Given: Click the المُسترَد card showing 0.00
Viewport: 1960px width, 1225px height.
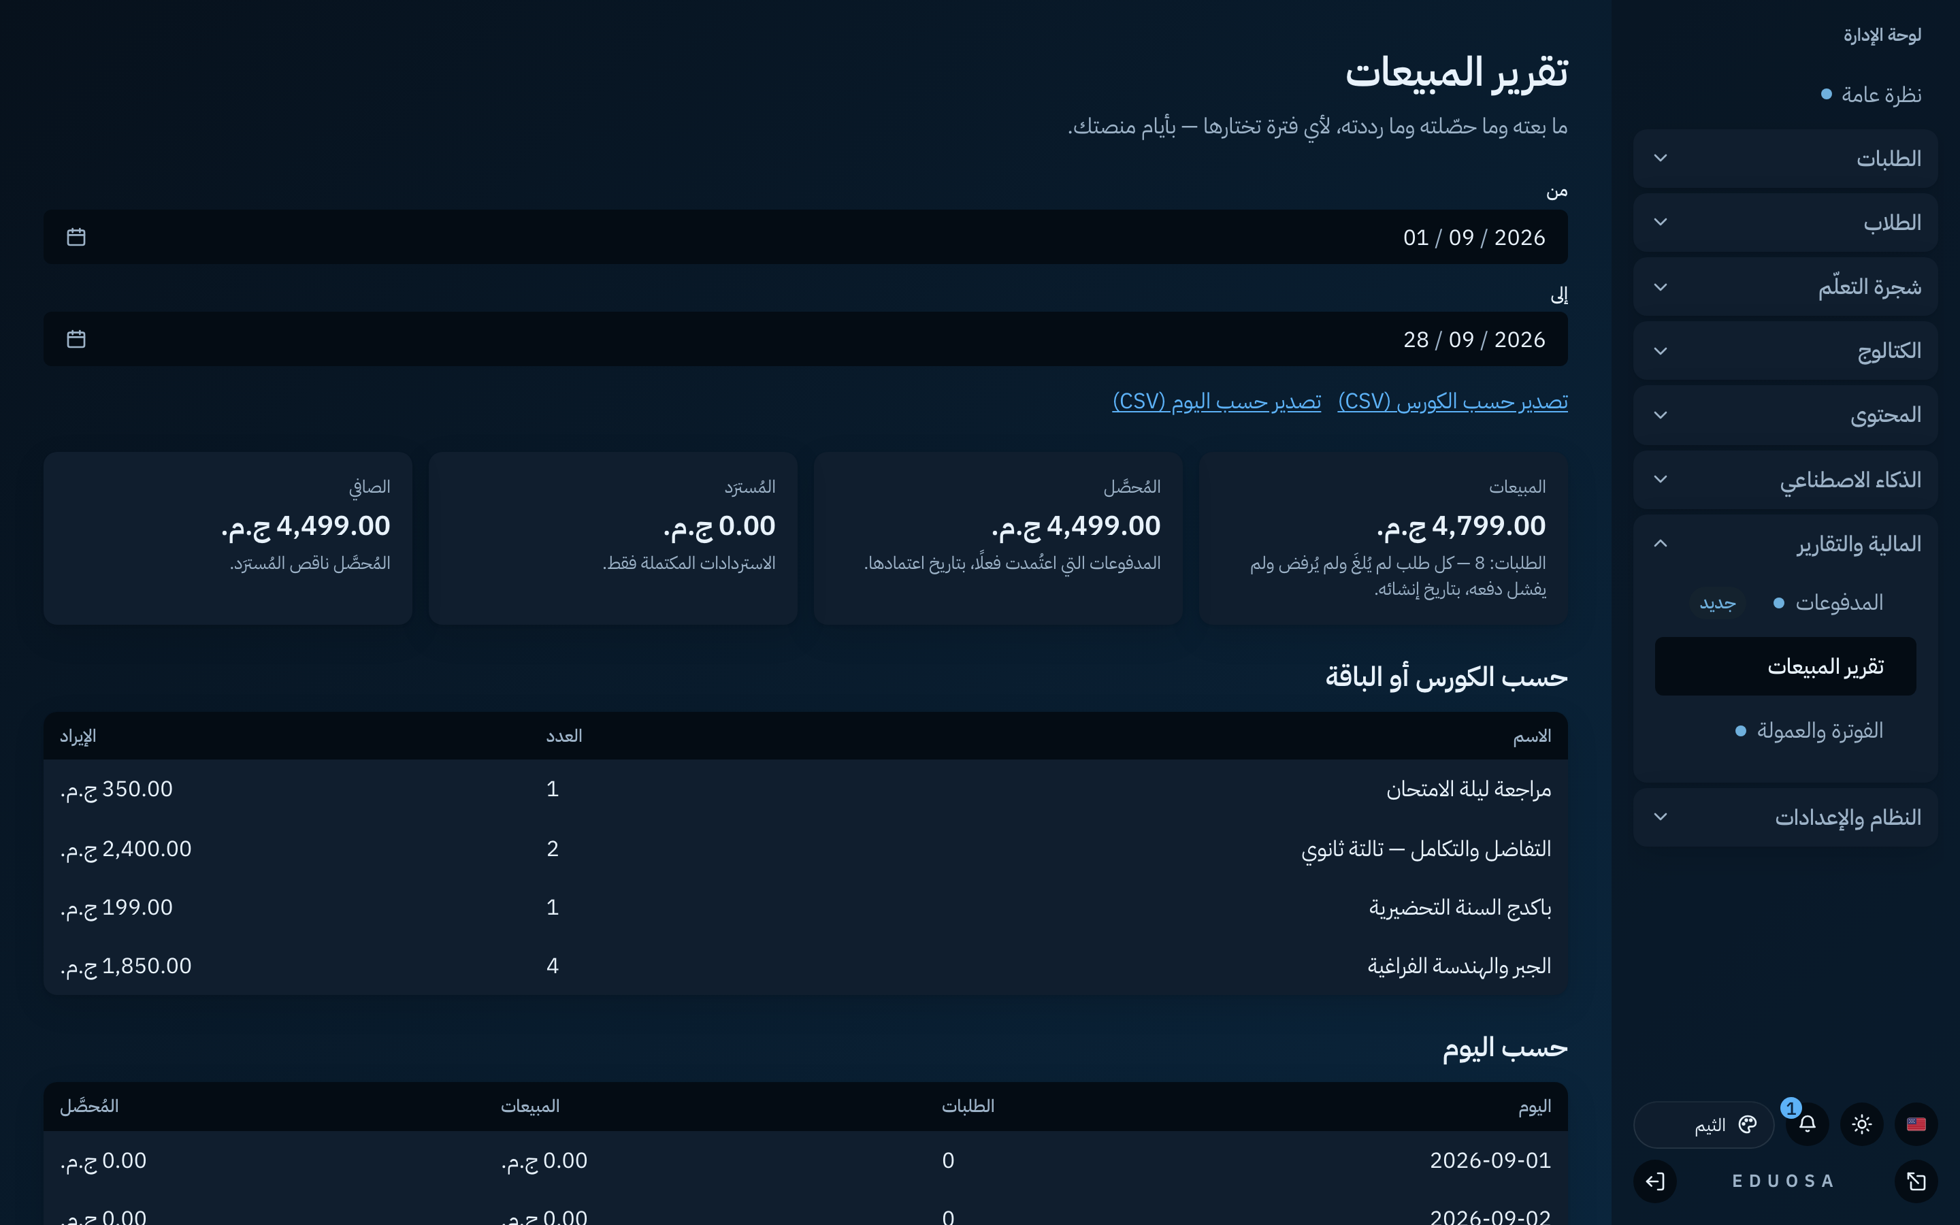Looking at the screenshot, I should tap(613, 538).
